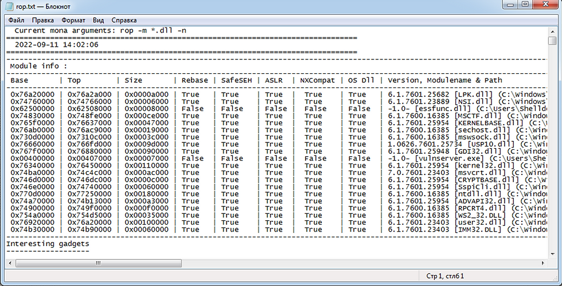This screenshot has width=562, height=286.
Task: Click top address 0x62508000
Action: point(89,109)
